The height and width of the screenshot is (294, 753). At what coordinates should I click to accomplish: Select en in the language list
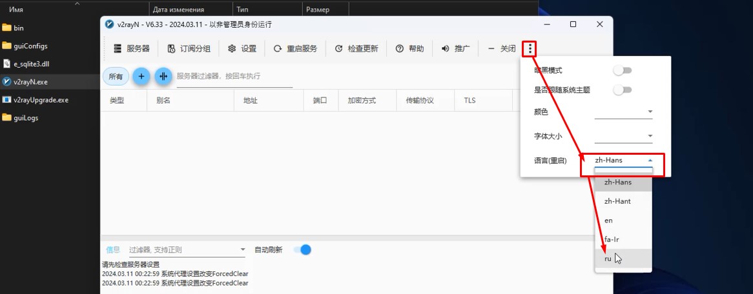tap(623, 220)
